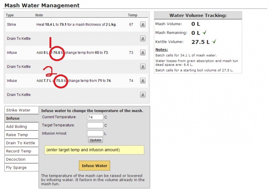Open the Raise Temp tab

tap(21, 135)
